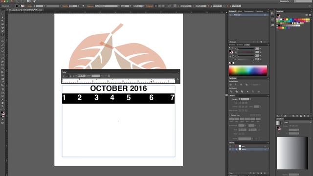Image resolution: width=313 pixels, height=176 pixels.
Task: Select the decimal-justified tab button
Action: pos(73,76)
